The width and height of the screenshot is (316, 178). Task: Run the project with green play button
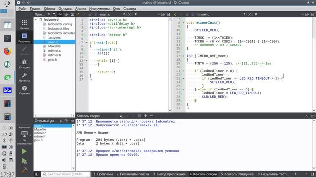(24, 151)
